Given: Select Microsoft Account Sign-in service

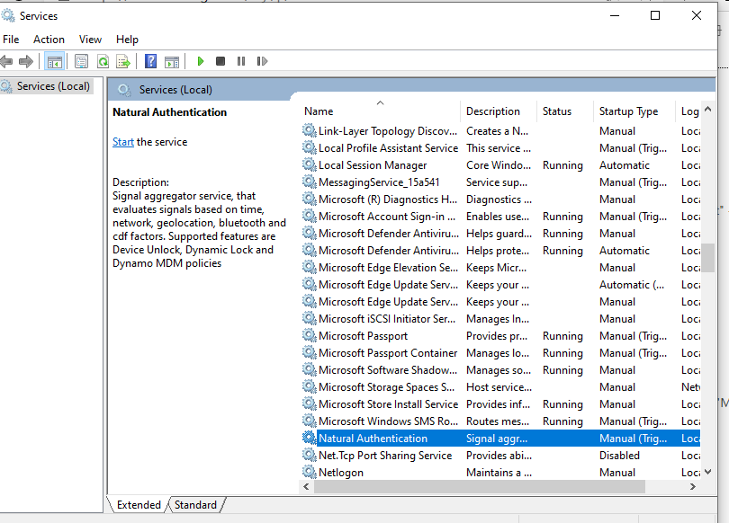Looking at the screenshot, I should pos(387,217).
